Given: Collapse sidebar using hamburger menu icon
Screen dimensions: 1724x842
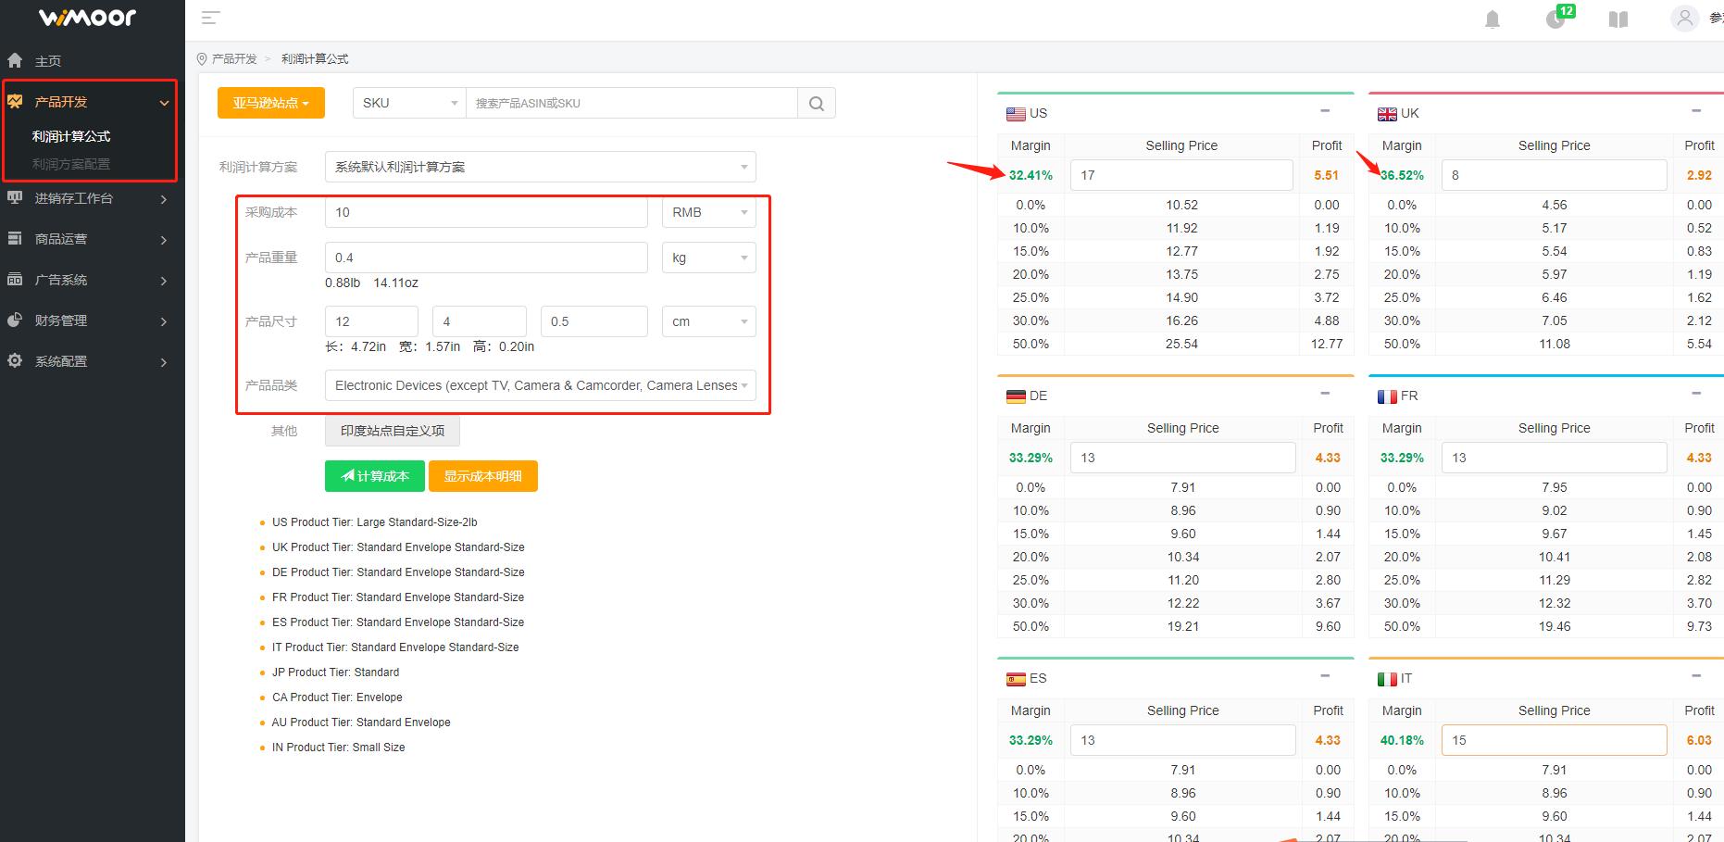Looking at the screenshot, I should click(210, 18).
